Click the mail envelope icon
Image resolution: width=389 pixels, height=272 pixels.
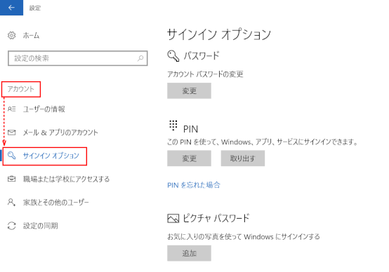pos(11,132)
